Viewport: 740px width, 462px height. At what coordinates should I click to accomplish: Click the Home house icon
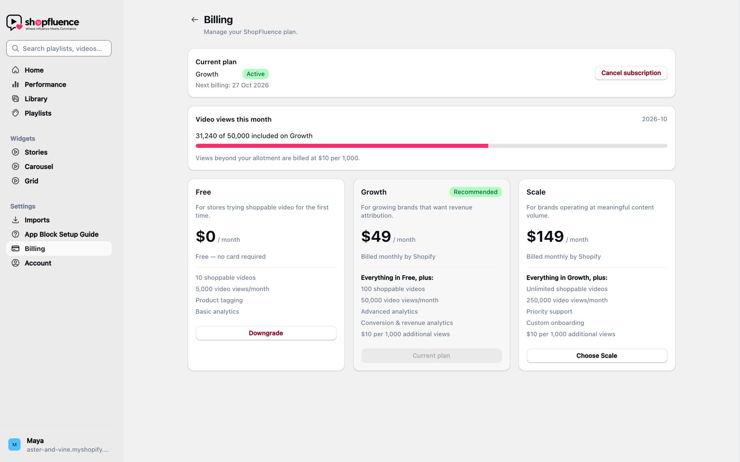coord(16,70)
